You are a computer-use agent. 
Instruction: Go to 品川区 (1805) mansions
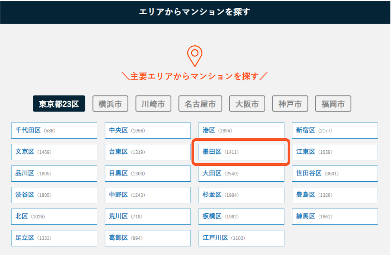pyautogui.click(x=54, y=174)
